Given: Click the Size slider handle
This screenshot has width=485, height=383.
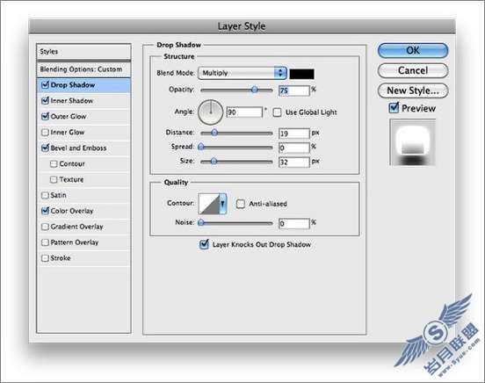Looking at the screenshot, I should (214, 162).
